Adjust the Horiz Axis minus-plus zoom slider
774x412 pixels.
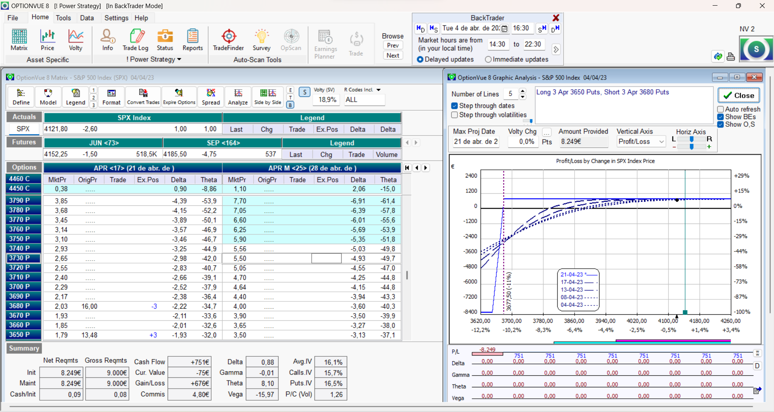click(x=692, y=147)
